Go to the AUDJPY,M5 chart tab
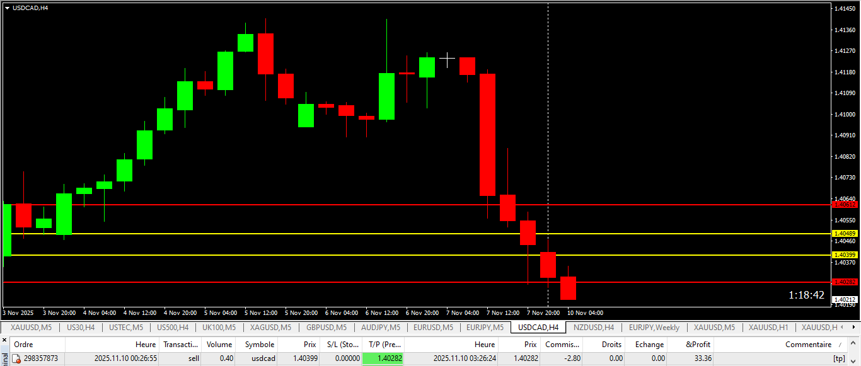This screenshot has height=366, width=861. tap(380, 328)
